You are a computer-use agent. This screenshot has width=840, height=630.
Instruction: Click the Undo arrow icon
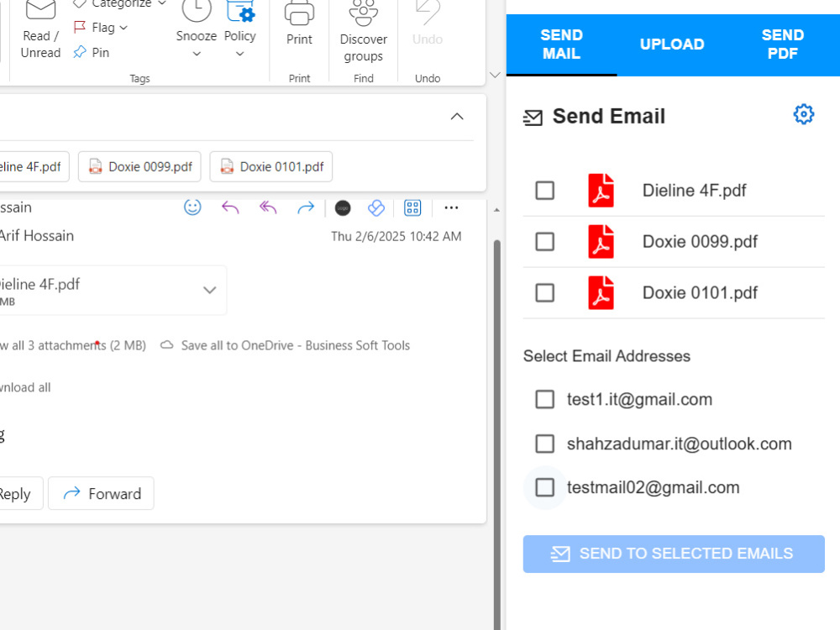click(428, 12)
